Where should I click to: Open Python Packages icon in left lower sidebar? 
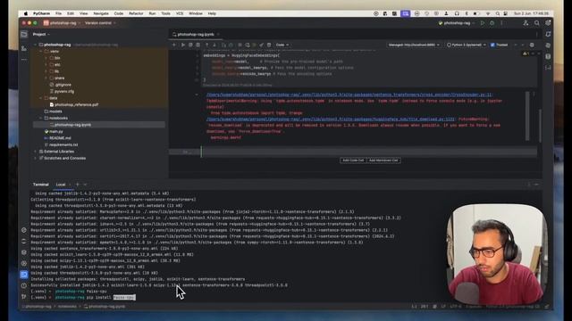(24, 251)
